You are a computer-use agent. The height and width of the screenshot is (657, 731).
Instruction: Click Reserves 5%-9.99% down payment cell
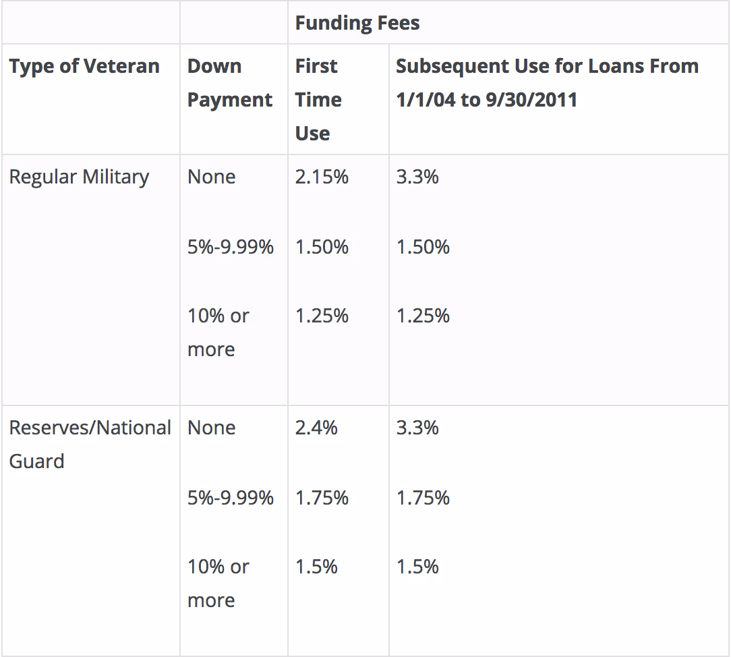click(x=231, y=498)
